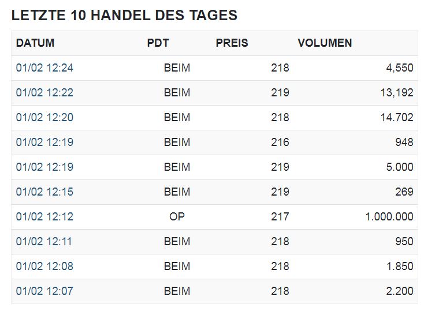Select the OP cell in PDT column
The image size is (424, 311).
tap(177, 217)
